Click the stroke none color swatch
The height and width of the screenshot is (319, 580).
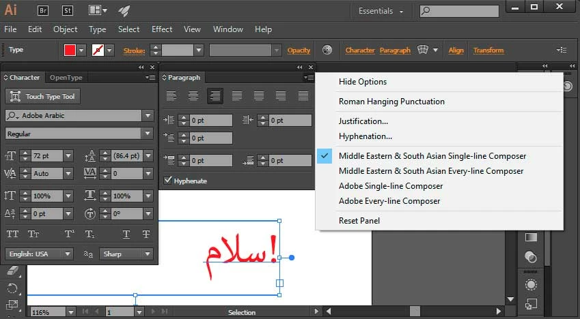[98, 50]
